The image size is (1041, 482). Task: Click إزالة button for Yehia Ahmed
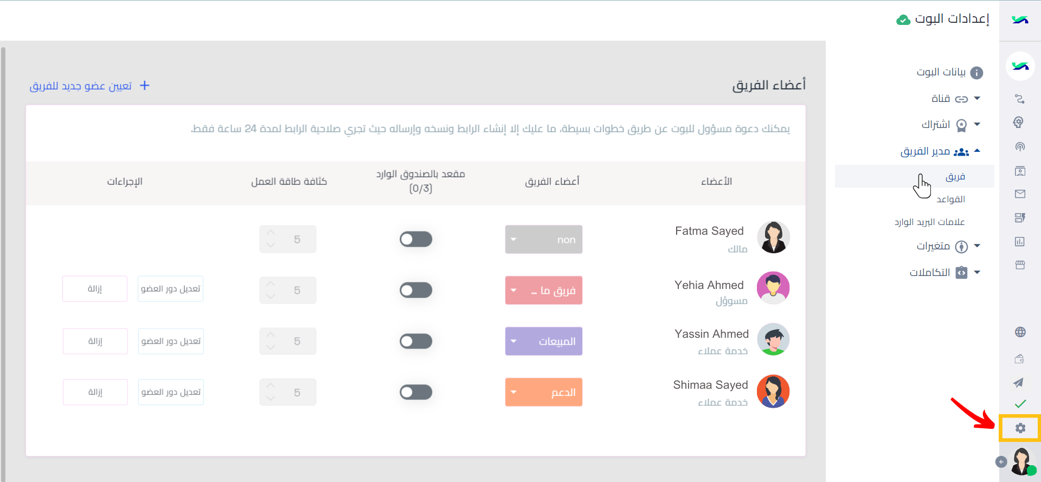[x=95, y=289]
